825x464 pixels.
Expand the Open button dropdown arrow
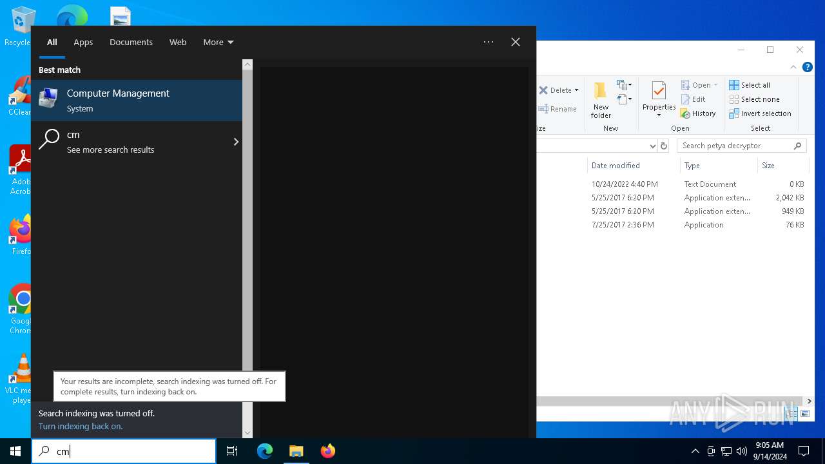pos(715,85)
